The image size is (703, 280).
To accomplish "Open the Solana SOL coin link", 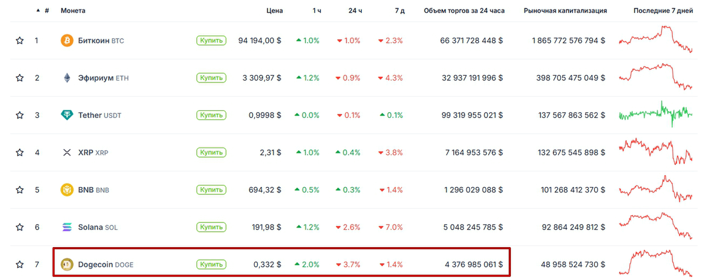I will click(x=98, y=227).
